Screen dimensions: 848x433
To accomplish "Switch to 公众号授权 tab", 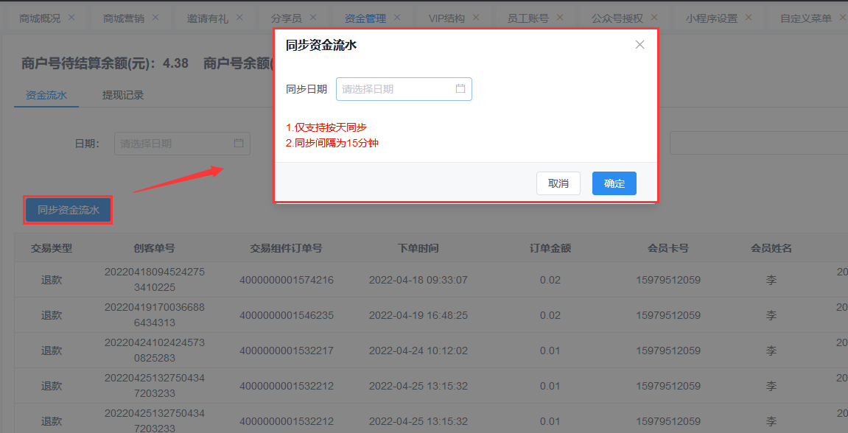I will pyautogui.click(x=617, y=19).
